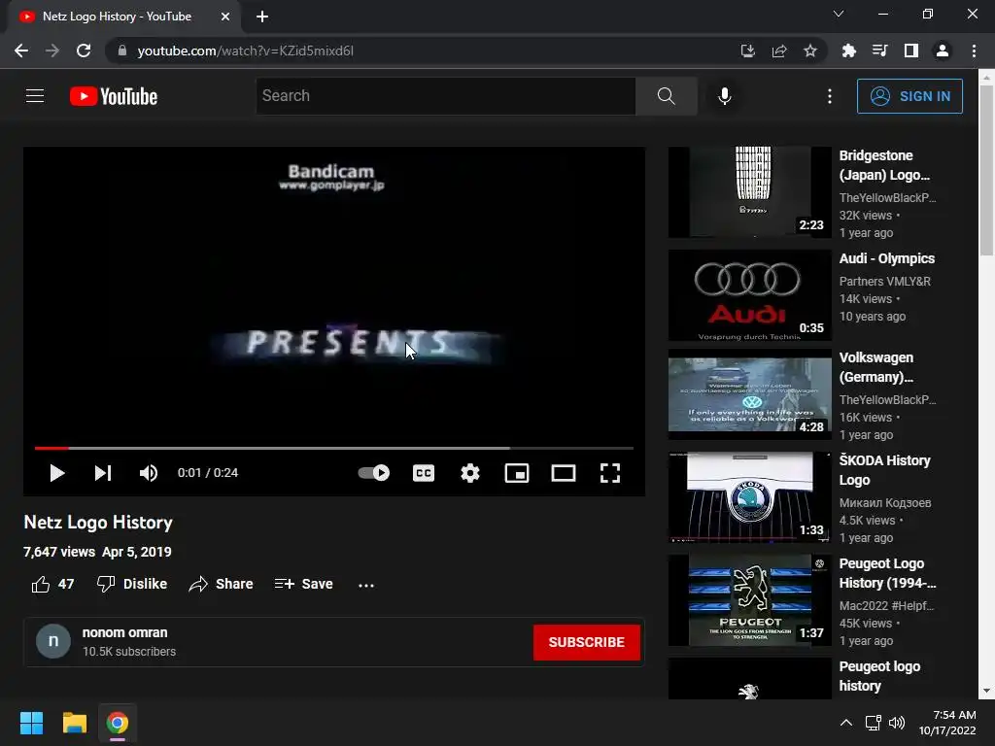Open Peugeot logo history video title
This screenshot has height=746, width=995.
(x=879, y=676)
